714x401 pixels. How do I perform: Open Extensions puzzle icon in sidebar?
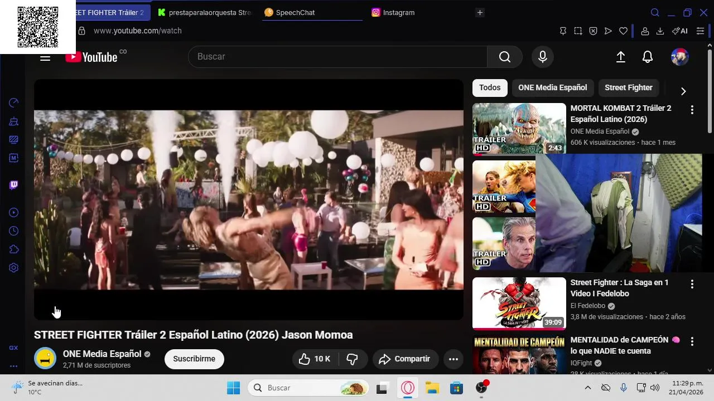14,249
